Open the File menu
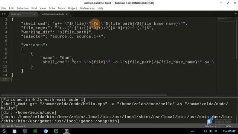Viewport: 238px width, 134px height. click(x=4, y=8)
